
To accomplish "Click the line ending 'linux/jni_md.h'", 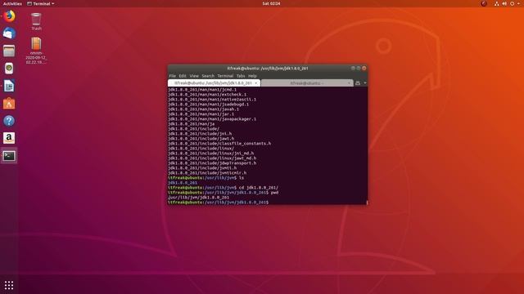I will [x=211, y=154].
